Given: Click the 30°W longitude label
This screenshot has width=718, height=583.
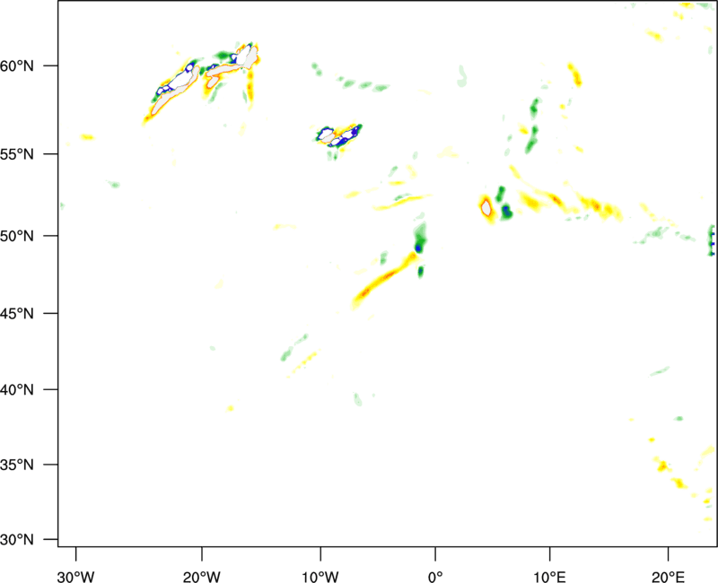Looking at the screenshot, I should click(75, 577).
